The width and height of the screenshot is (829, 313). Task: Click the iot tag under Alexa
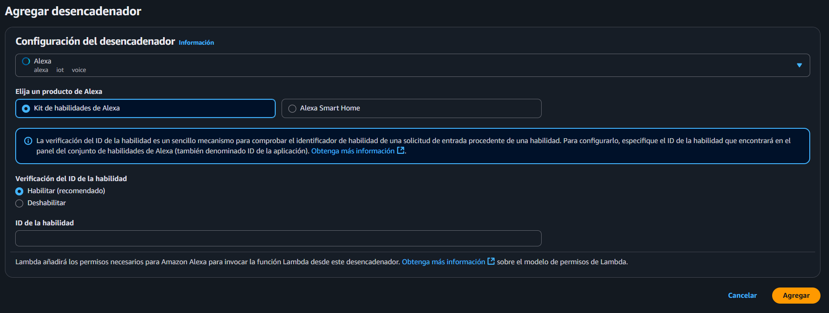[60, 70]
